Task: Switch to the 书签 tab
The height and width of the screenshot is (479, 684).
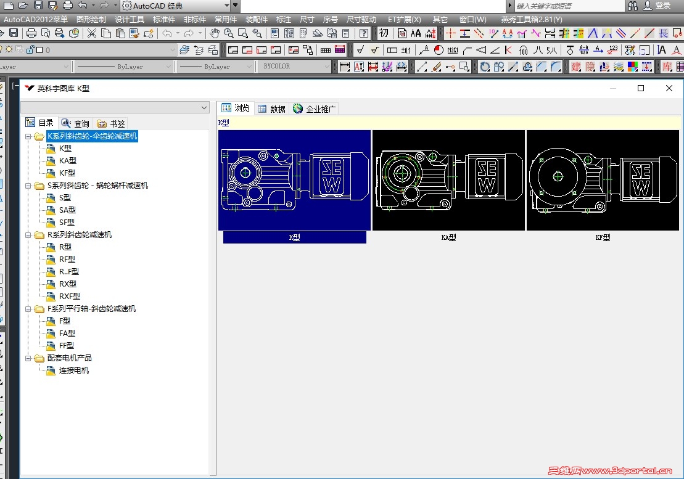Action: pos(111,123)
